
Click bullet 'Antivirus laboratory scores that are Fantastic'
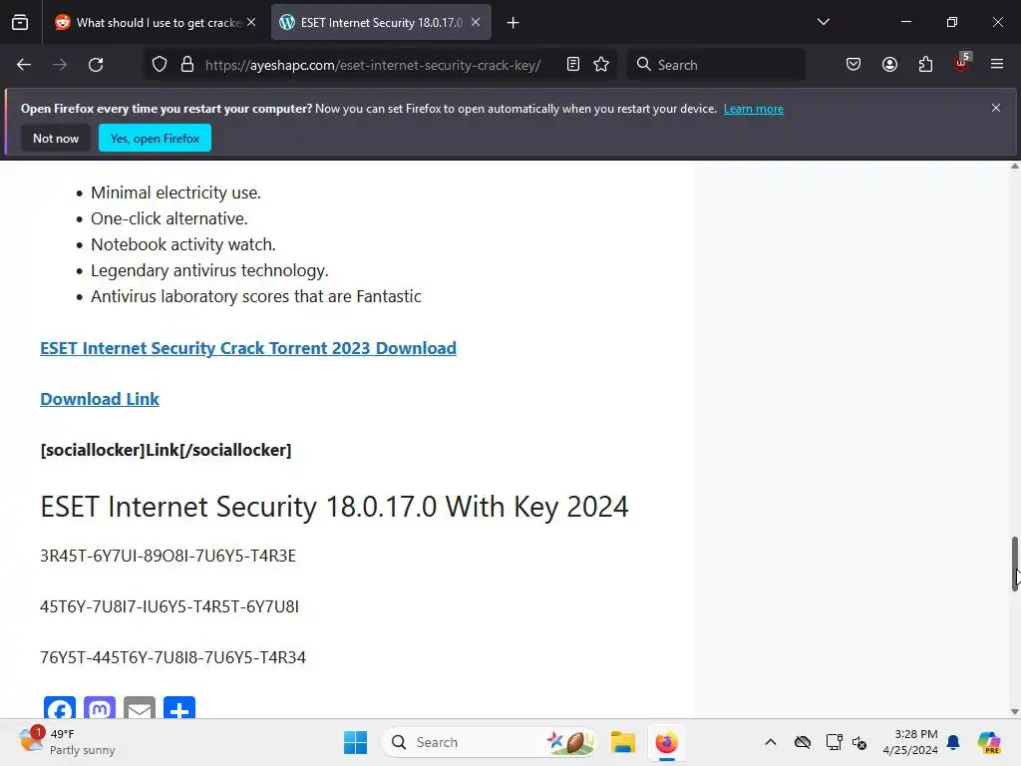[256, 296]
